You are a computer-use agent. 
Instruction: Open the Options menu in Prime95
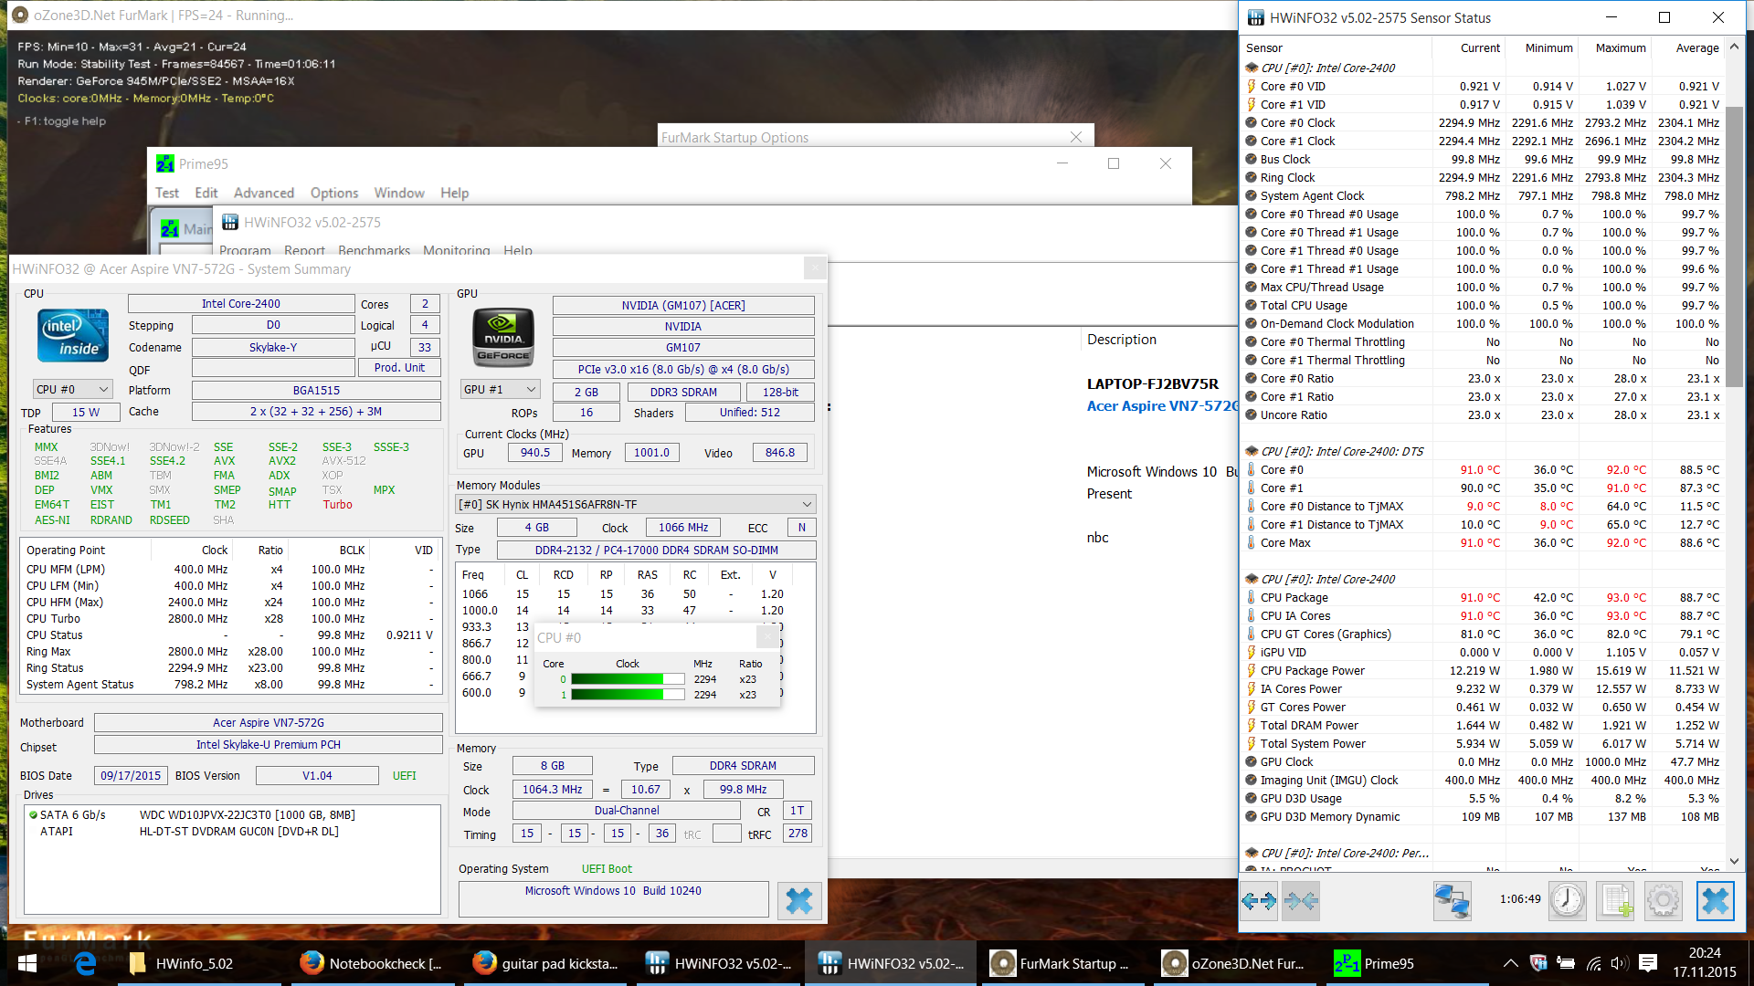pos(333,193)
